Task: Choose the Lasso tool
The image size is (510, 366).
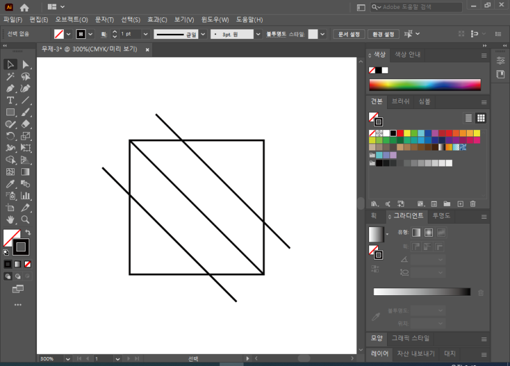Action: pyautogui.click(x=25, y=77)
